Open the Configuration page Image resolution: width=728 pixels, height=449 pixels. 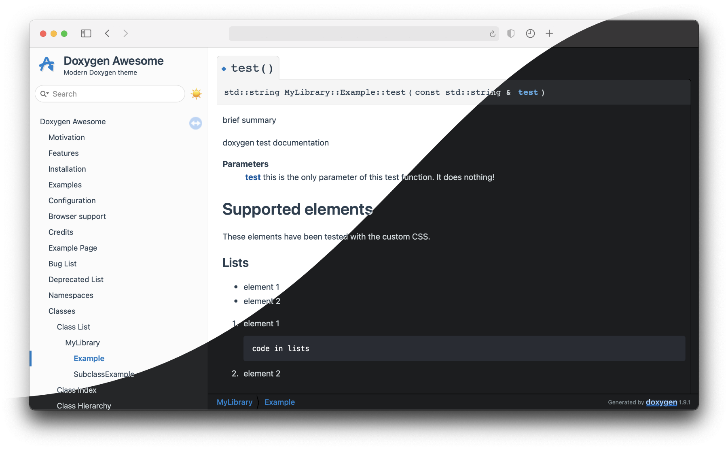tap(72, 201)
